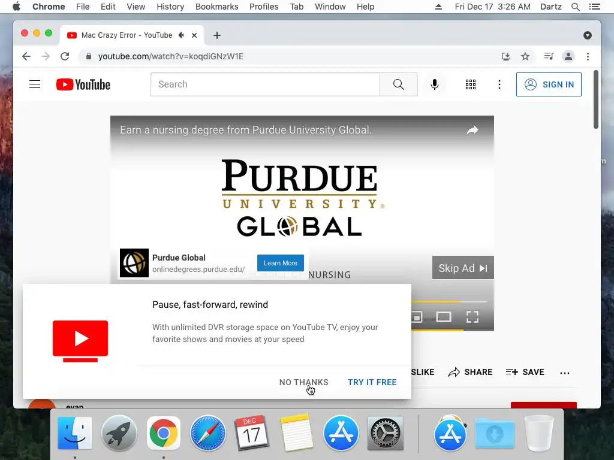
Task: Click Learn More on Purdue ad
Action: pyautogui.click(x=281, y=264)
